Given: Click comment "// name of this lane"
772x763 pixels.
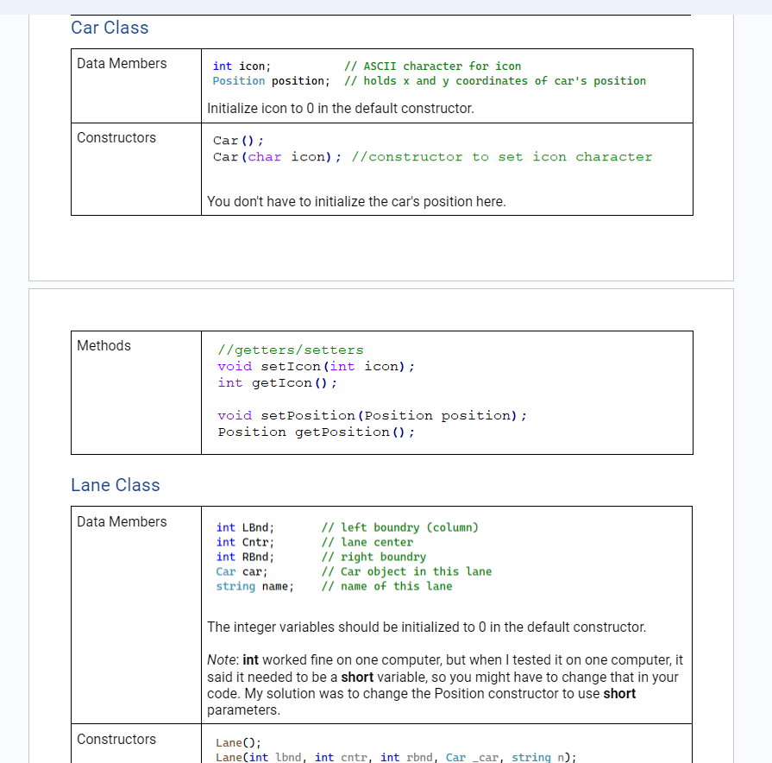Looking at the screenshot, I should [x=387, y=586].
